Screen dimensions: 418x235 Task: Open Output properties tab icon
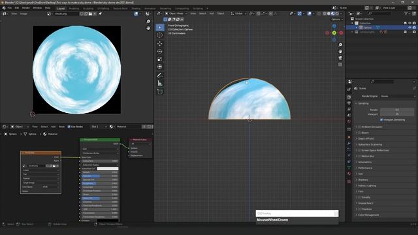pyautogui.click(x=349, y=103)
